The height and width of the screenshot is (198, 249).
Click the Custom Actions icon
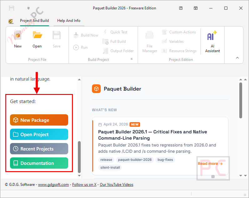click(x=164, y=32)
